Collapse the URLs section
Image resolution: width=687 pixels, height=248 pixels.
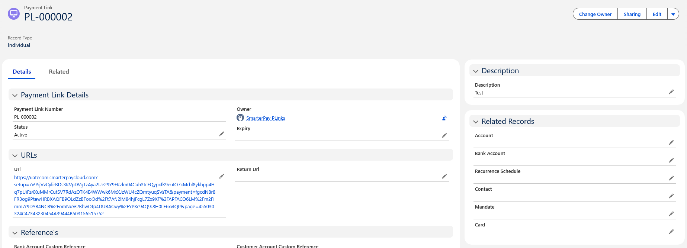tap(15, 155)
